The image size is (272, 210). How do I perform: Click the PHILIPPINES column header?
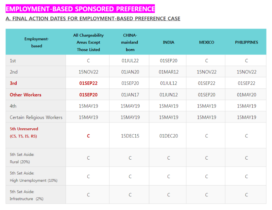[247, 43]
